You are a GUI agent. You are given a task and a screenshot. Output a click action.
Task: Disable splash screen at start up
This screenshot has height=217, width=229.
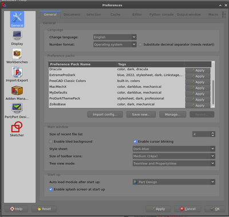(x=51, y=190)
